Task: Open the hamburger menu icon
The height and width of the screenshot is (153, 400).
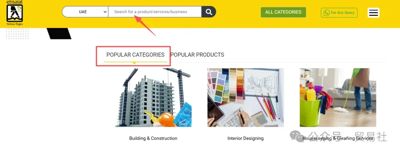Action: click(x=373, y=13)
